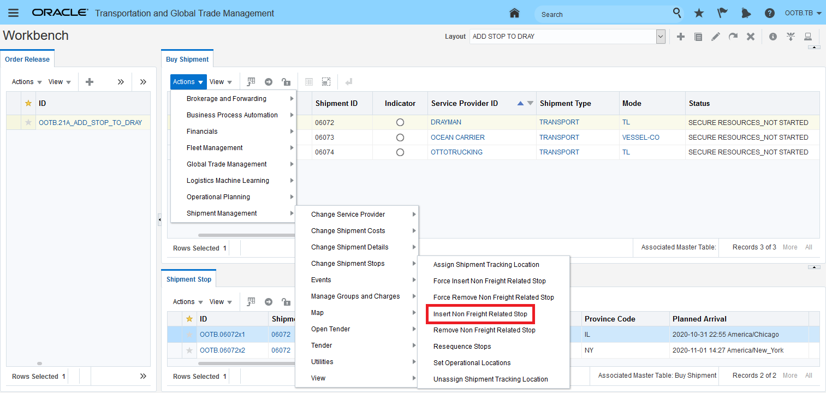Open Favorites star in top bar
Image resolution: width=826 pixels, height=393 pixels.
pos(699,13)
